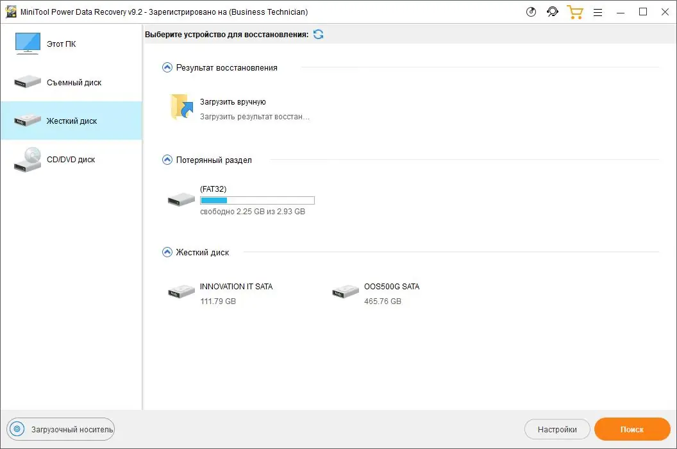This screenshot has width=677, height=449.
Task: Click the свободно 2.25 GB из 2.93 GB text
Action: [x=253, y=211]
